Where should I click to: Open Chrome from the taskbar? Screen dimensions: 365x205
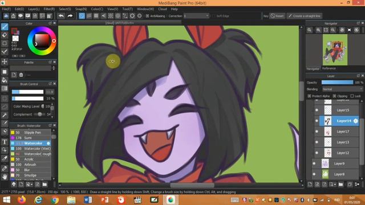coord(55,200)
